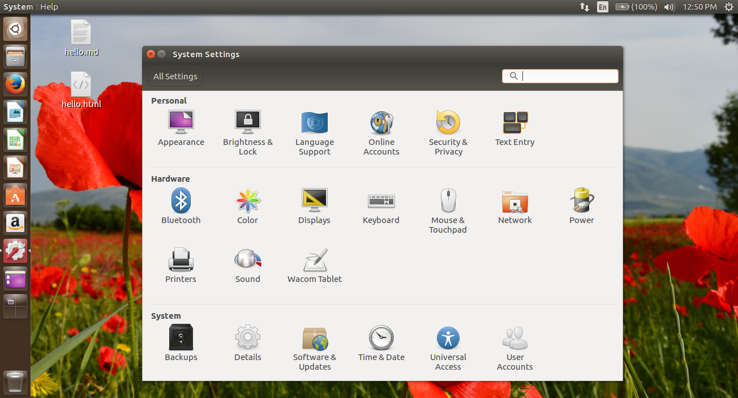738x398 pixels.
Task: Open User Accounts panel
Action: (515, 348)
